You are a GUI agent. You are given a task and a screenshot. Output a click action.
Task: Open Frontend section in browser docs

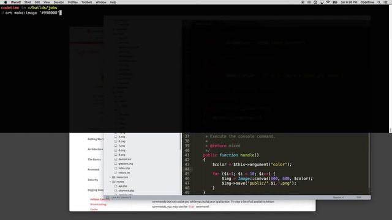(93, 170)
